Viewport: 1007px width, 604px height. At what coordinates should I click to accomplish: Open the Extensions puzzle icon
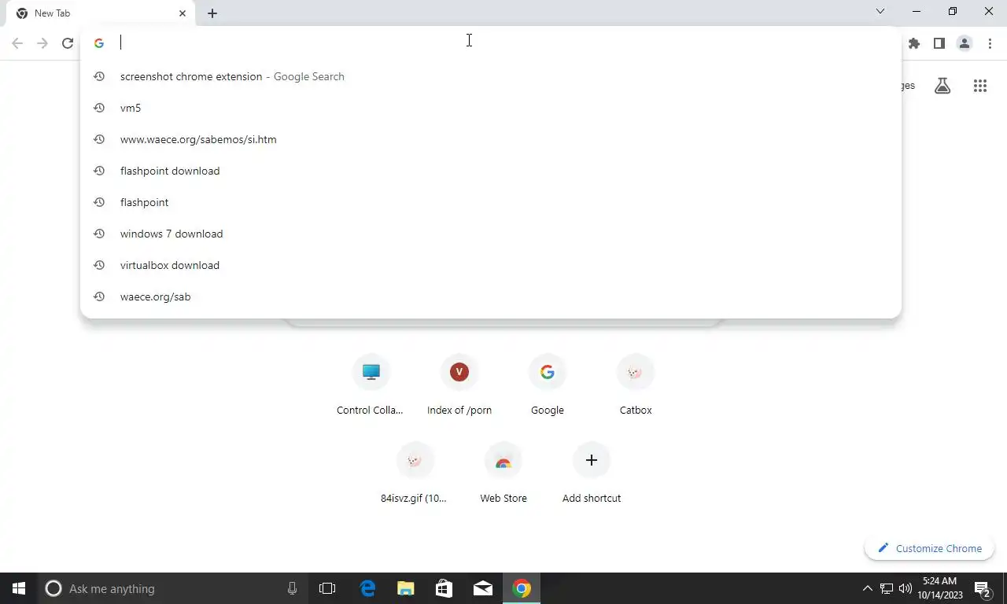pos(913,43)
